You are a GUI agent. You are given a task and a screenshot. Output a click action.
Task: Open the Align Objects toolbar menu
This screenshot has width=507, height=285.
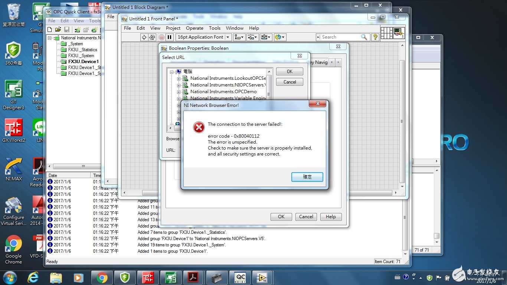point(239,37)
